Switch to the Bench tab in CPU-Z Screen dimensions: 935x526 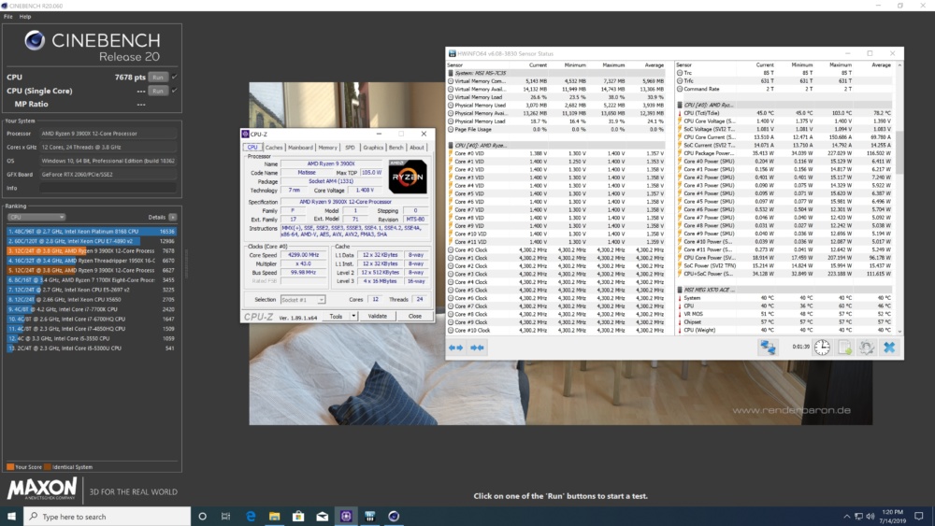396,147
